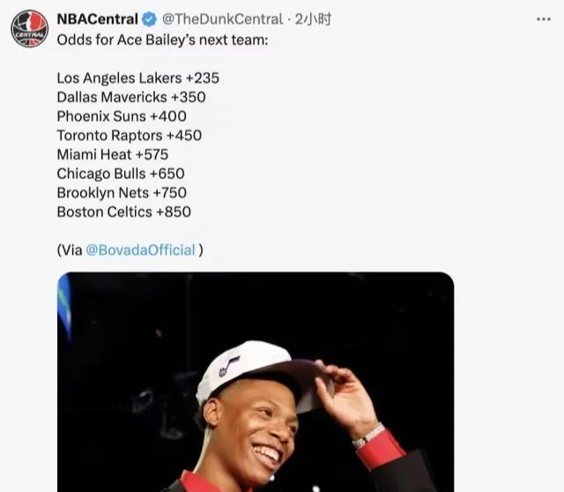Click the 'Odds for Ace Bailey's next team' text

tap(162, 40)
